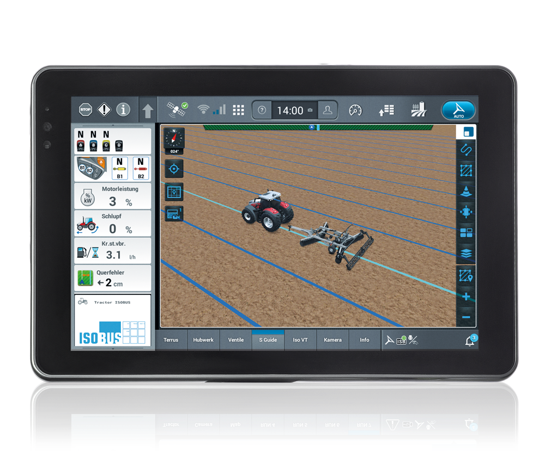The width and height of the screenshot is (545, 451).
Task: Select the joystick B1 B2 assignment icon
Action: tap(92, 169)
